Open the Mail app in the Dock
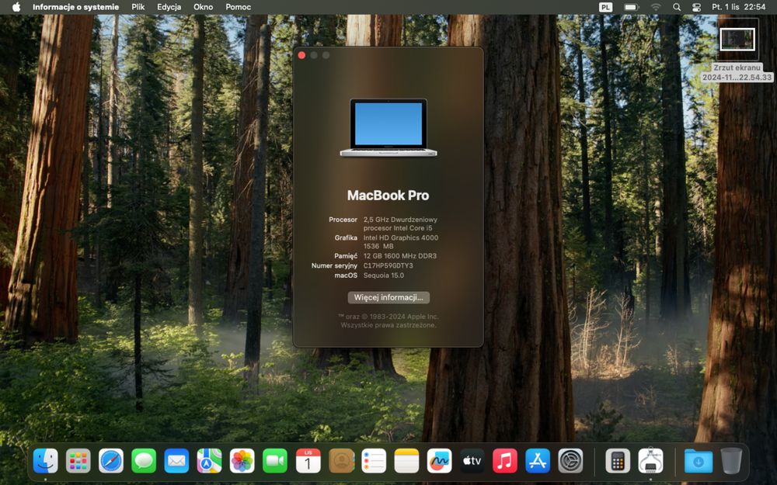Image resolution: width=777 pixels, height=485 pixels. pos(176,461)
